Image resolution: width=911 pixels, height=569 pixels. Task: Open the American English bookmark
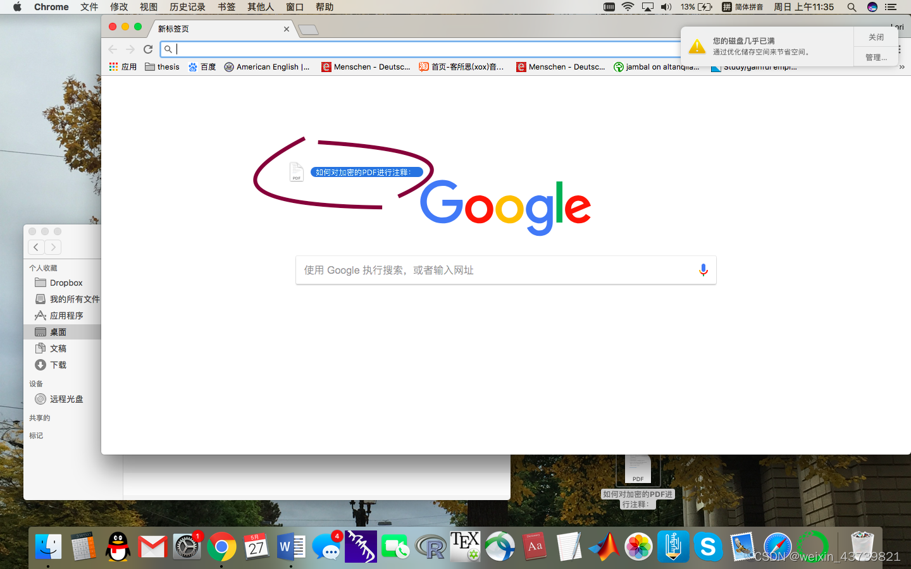coord(267,66)
